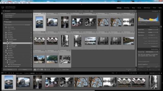Select Attribute in Library Filter bar
The width and height of the screenshot is (163, 91).
tap(80, 11)
